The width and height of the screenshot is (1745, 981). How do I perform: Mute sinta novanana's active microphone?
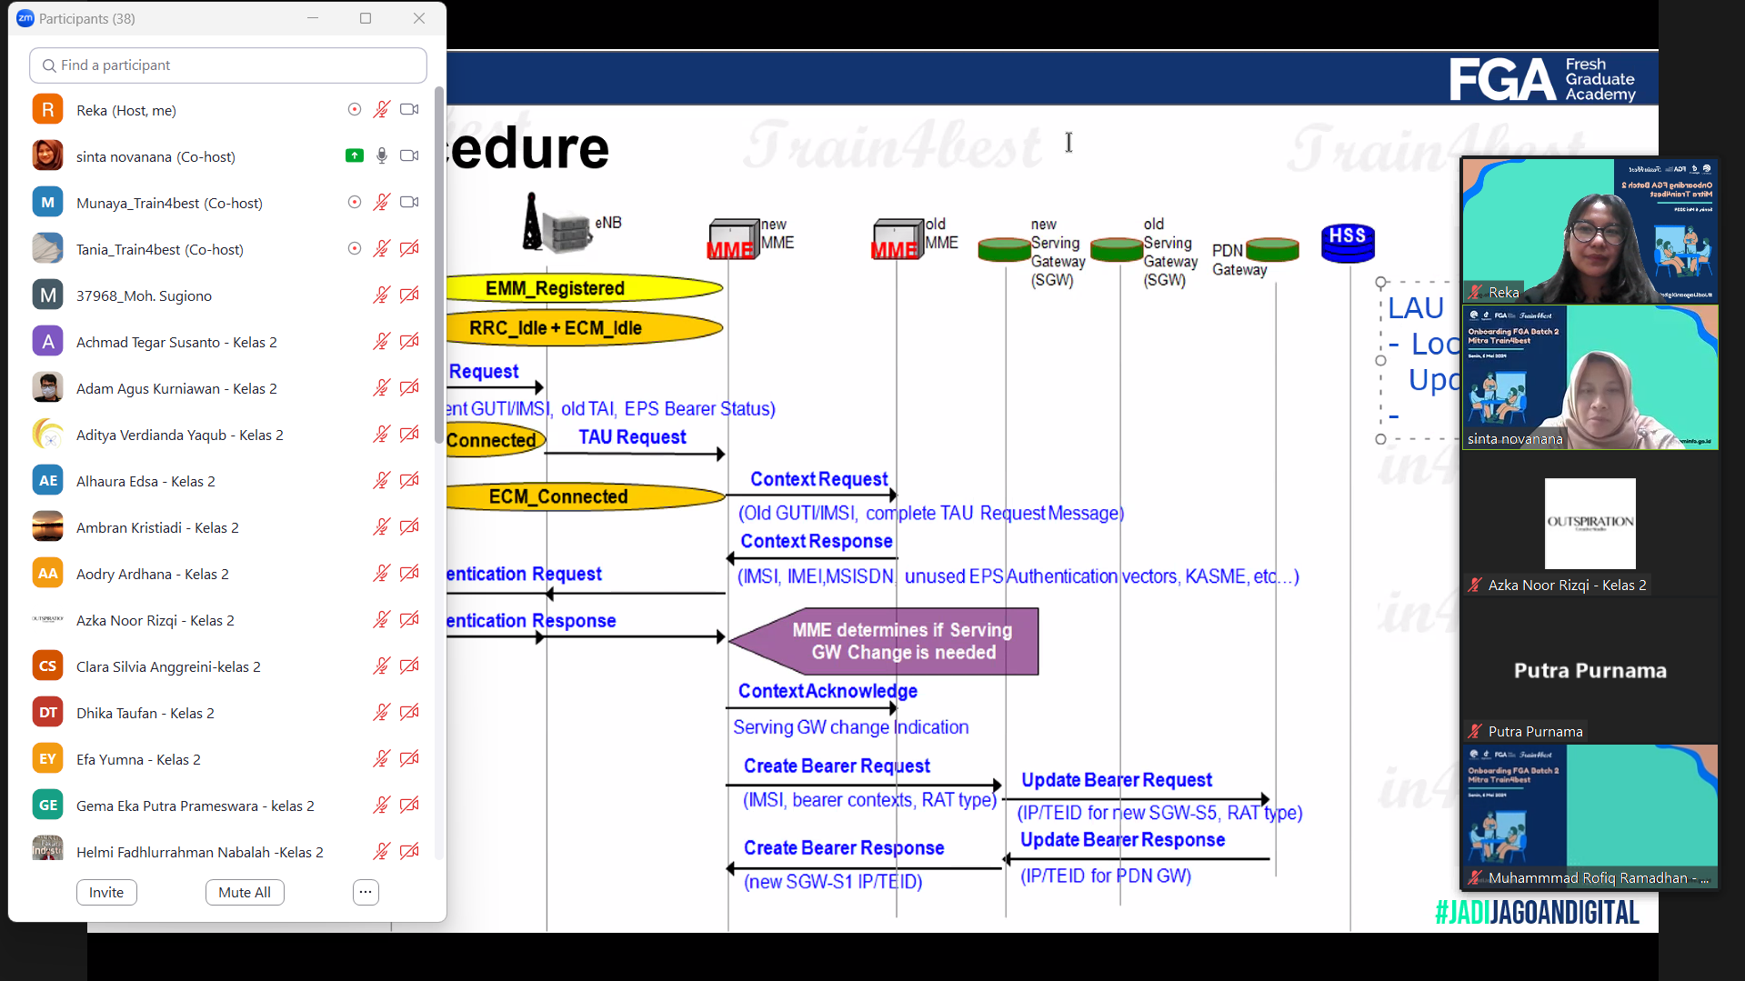[x=382, y=156]
